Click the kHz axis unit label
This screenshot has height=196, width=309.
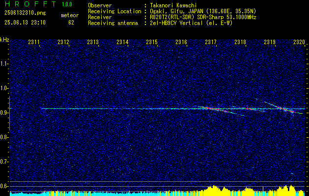pyautogui.click(x=4, y=40)
